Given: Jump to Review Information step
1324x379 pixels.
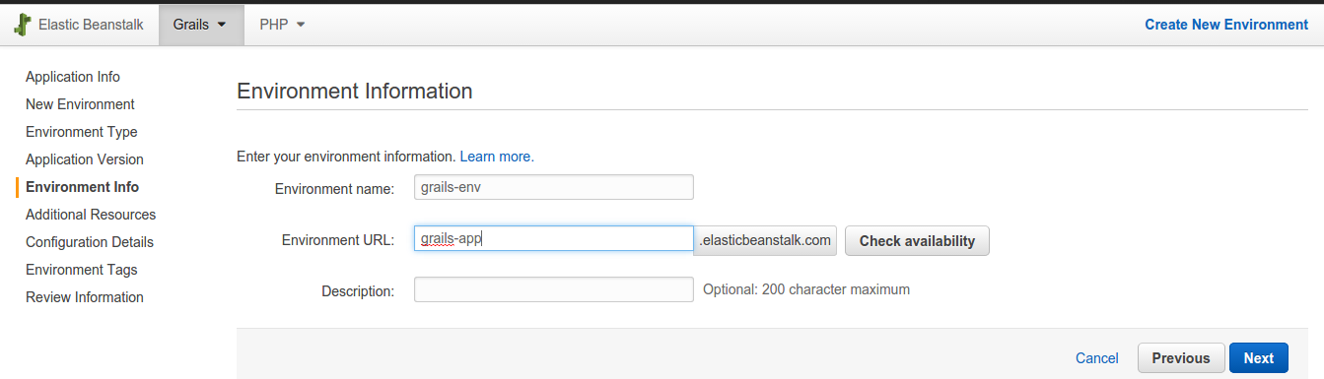Looking at the screenshot, I should (x=85, y=297).
